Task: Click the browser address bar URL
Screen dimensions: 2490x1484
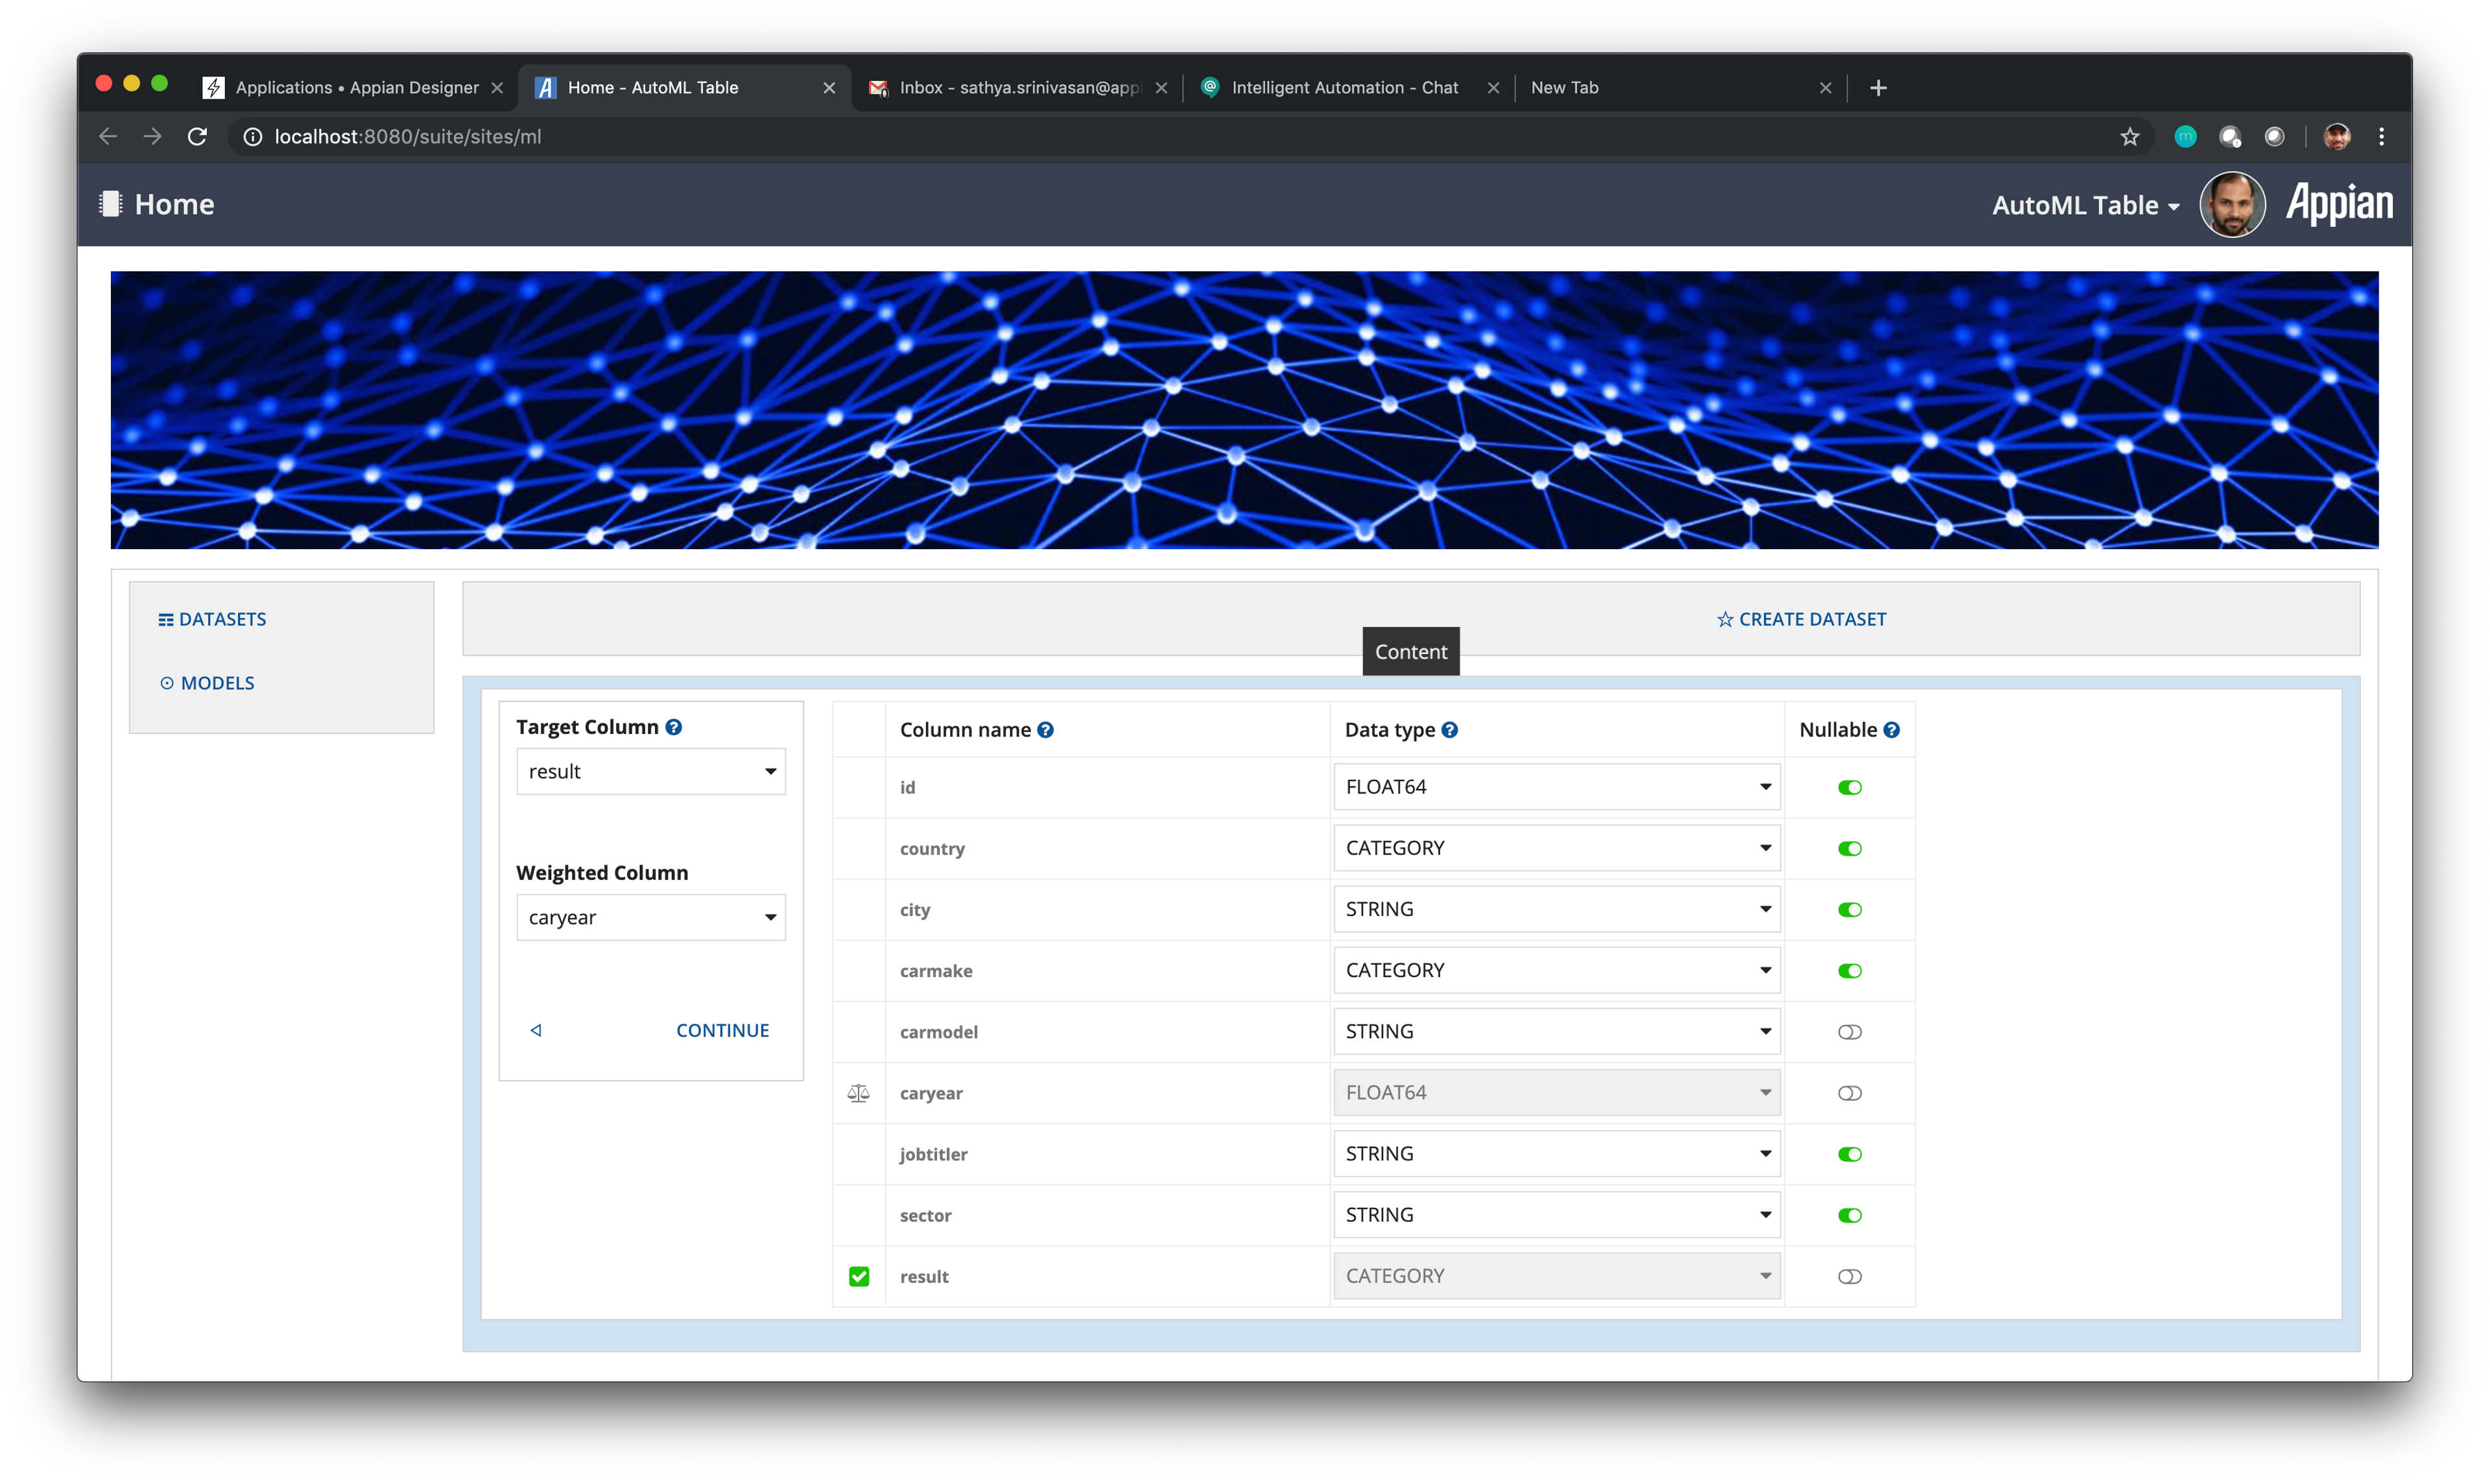Action: click(x=408, y=137)
